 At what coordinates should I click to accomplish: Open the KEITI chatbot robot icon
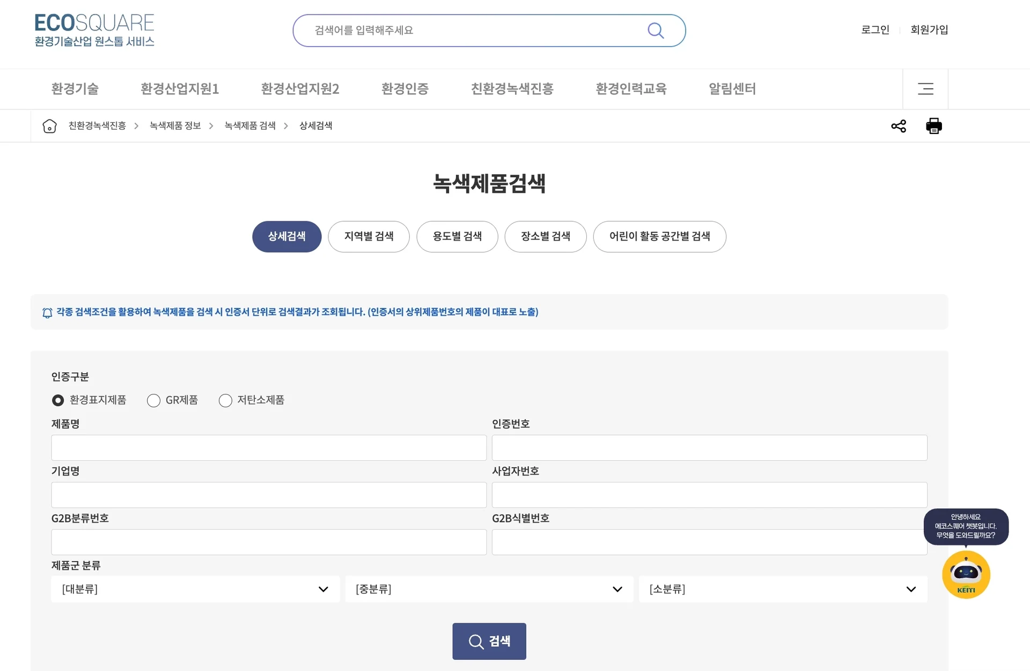(966, 575)
